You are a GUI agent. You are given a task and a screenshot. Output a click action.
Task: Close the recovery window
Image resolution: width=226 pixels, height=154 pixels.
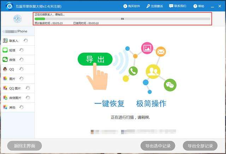click(220, 6)
